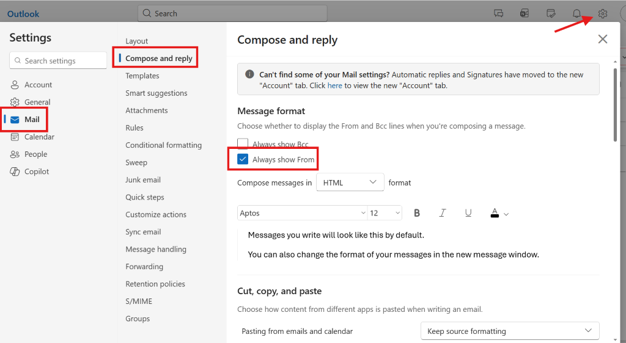
Task: Open the Keep source formatting dropdown
Action: 510,331
